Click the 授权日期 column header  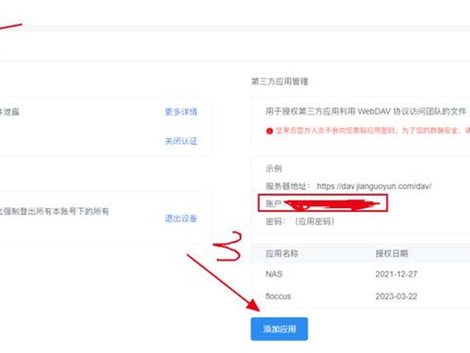[392, 254]
